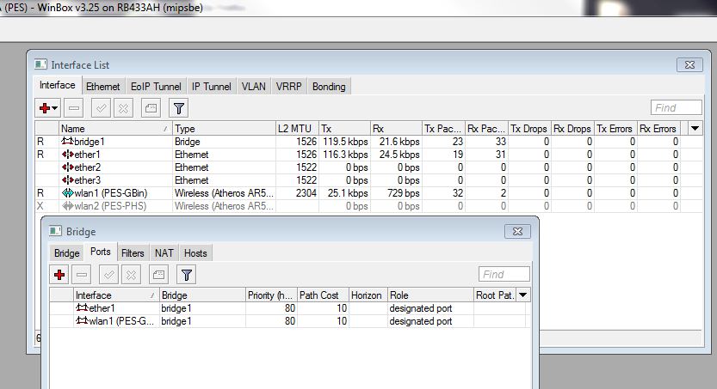The image size is (717, 389).
Task: Open the IP Tunnel tab
Action: pyautogui.click(x=211, y=86)
